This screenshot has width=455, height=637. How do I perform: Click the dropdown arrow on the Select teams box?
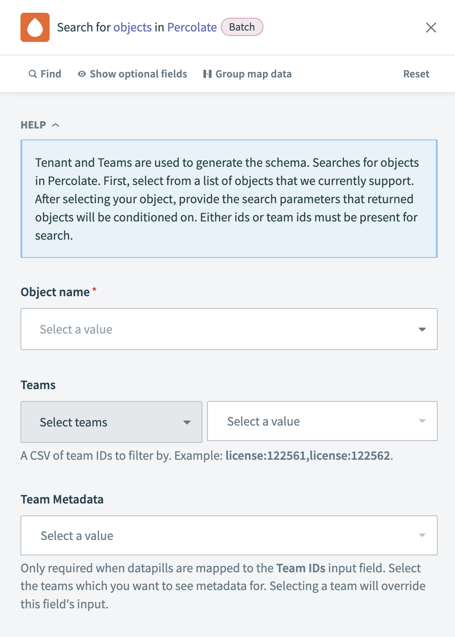(187, 422)
